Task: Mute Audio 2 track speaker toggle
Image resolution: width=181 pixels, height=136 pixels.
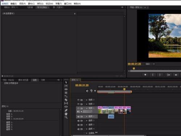Action: [79, 121]
